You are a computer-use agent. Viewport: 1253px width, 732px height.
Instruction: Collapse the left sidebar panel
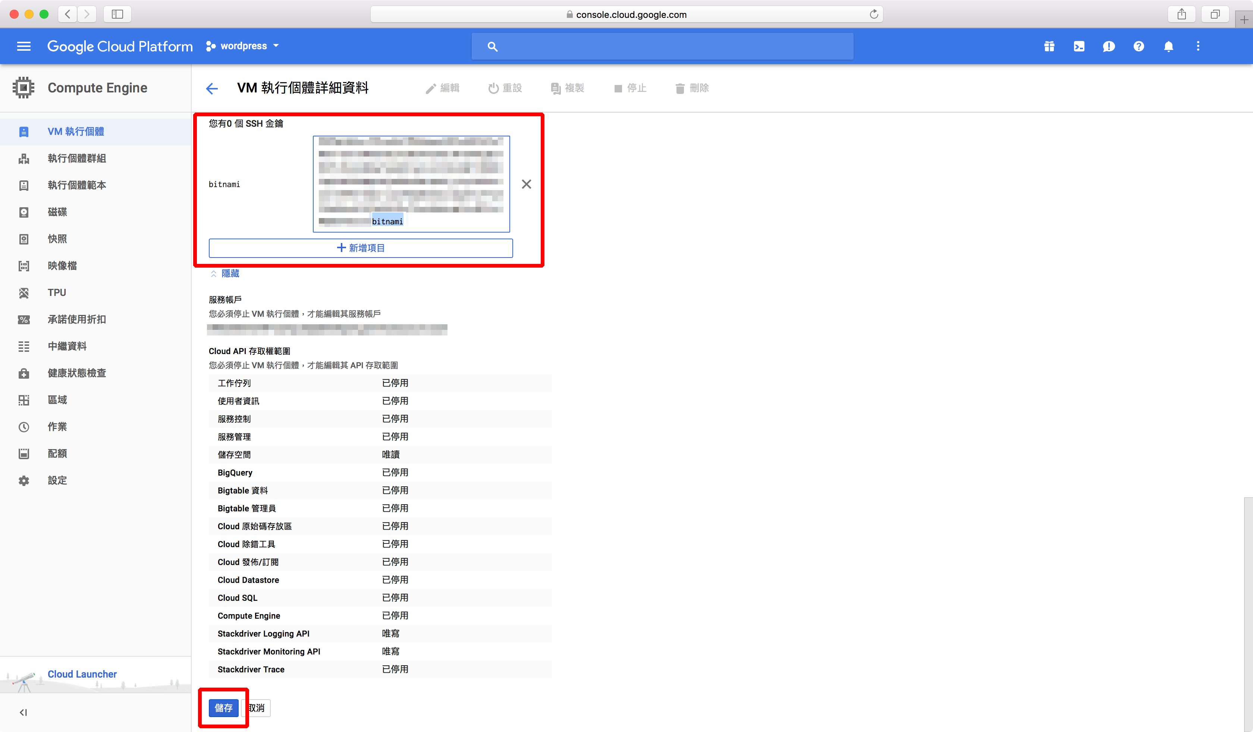tap(23, 712)
